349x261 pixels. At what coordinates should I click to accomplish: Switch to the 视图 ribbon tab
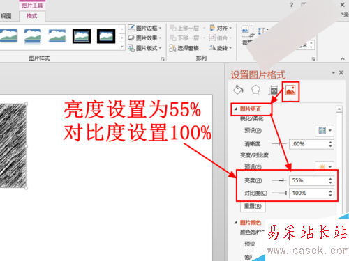coord(6,16)
